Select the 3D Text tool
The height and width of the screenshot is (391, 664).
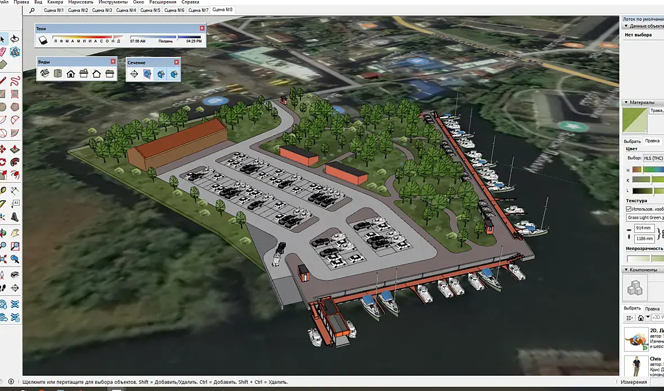click(15, 217)
